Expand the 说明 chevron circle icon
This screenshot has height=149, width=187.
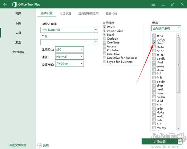(40, 145)
